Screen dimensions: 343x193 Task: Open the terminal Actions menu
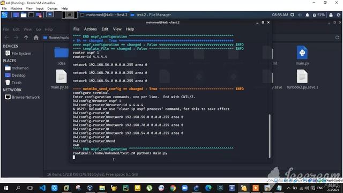point(91,29)
